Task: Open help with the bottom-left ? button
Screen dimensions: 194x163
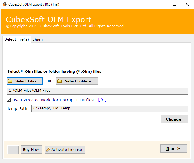Action: (13, 150)
